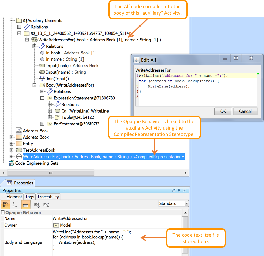Pin the Properties panel
This screenshot has width=264, height=256.
click(x=179, y=191)
